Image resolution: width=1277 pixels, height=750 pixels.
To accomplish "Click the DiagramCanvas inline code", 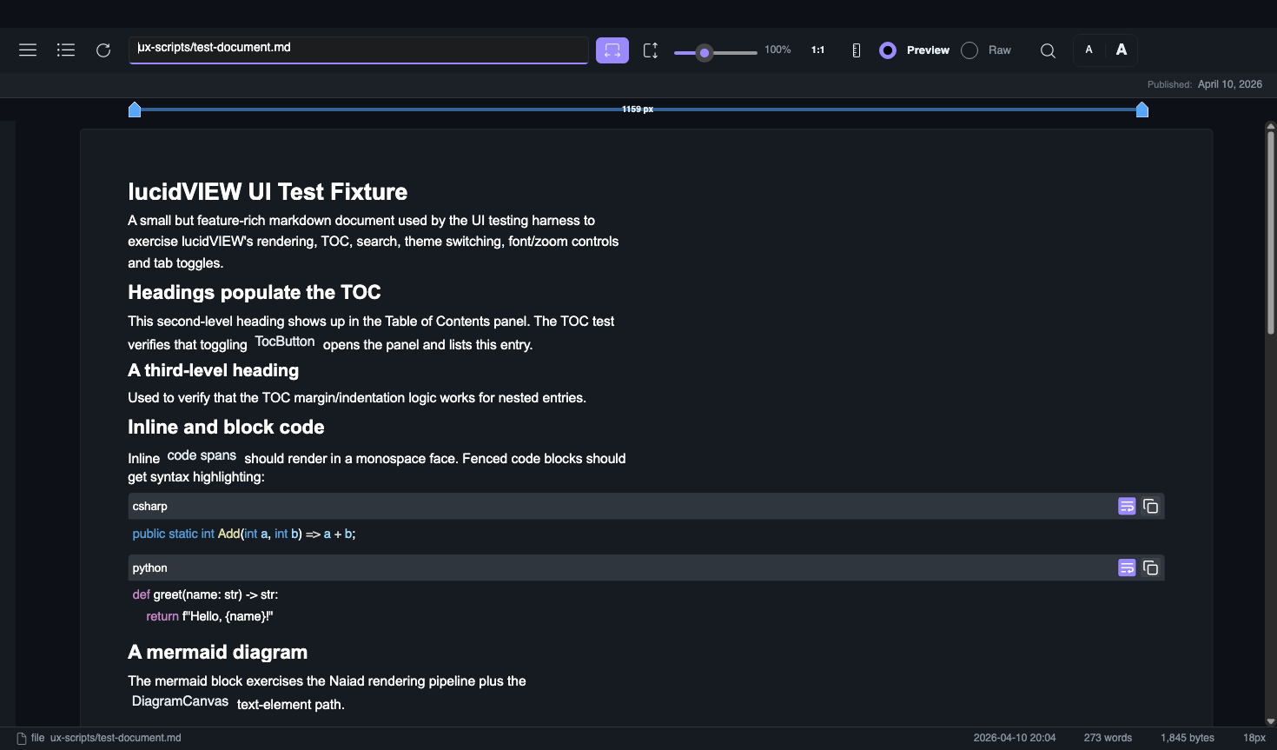I will point(180,701).
